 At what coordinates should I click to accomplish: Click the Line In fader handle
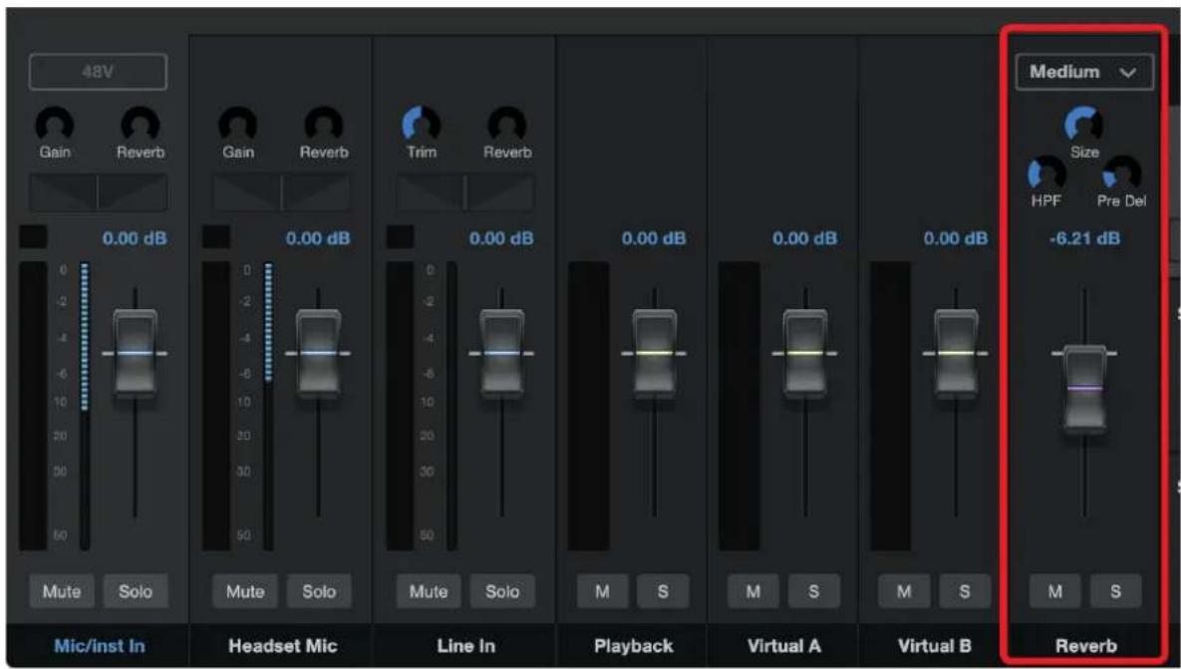tap(502, 353)
